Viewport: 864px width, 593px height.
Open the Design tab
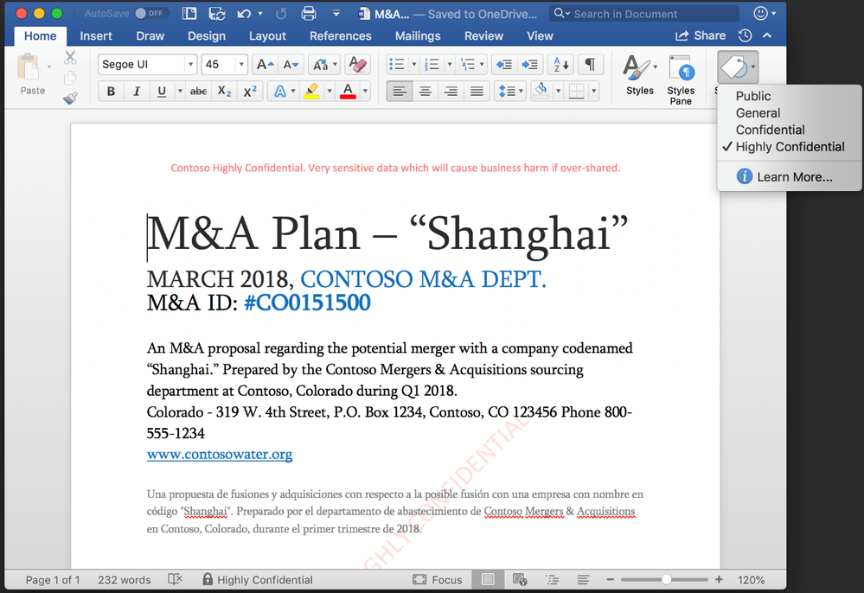207,35
